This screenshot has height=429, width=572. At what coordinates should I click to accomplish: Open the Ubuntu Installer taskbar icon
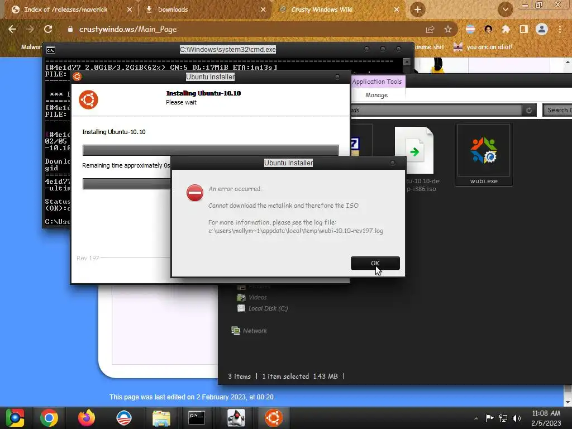(274, 418)
